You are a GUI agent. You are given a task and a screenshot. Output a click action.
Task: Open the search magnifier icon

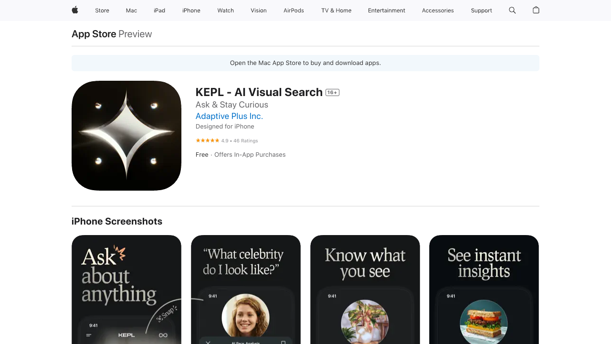click(512, 10)
